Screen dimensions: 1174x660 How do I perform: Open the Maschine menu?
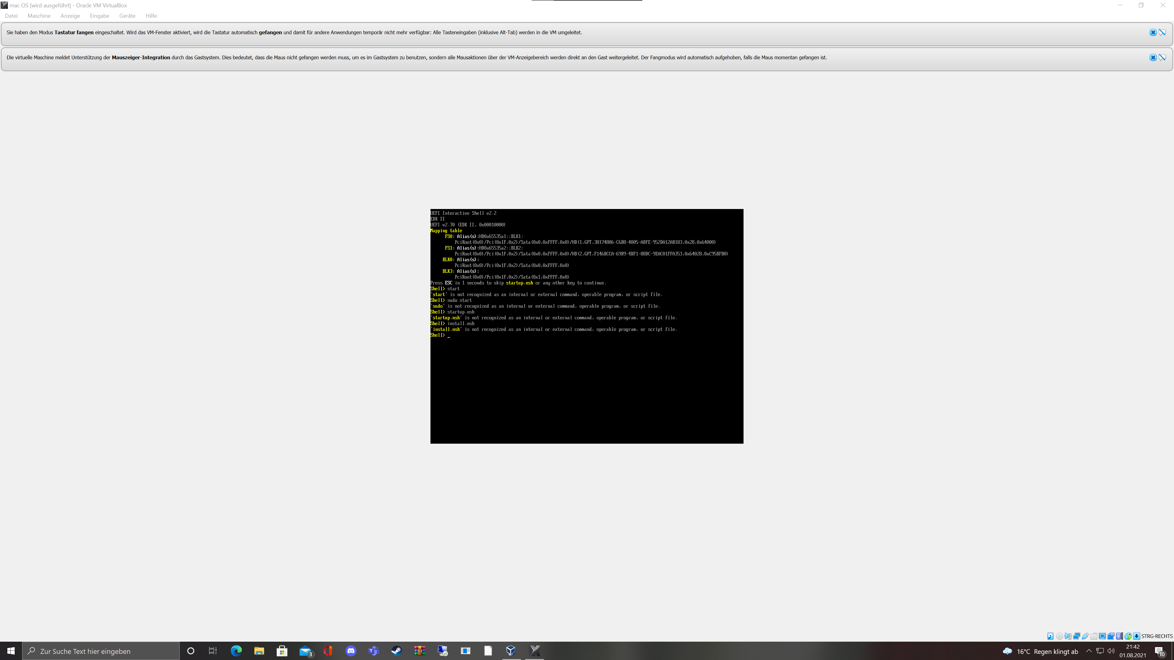tap(39, 16)
